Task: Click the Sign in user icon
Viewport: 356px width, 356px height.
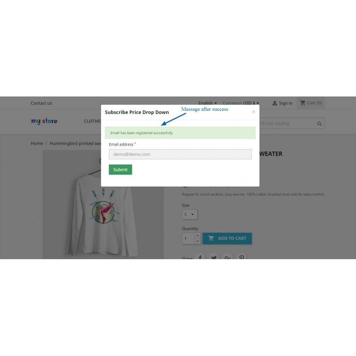Action: coord(274,103)
